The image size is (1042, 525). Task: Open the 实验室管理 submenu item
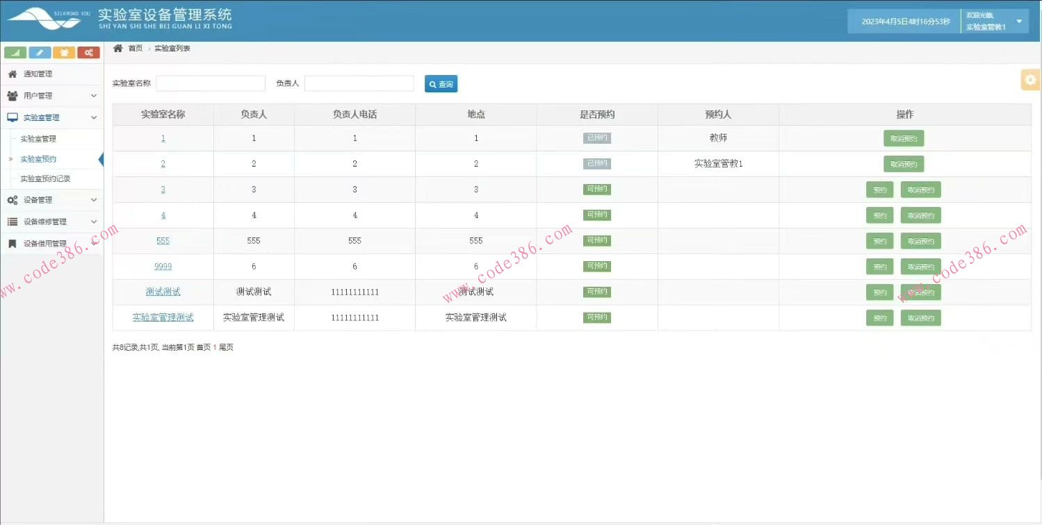click(x=38, y=139)
